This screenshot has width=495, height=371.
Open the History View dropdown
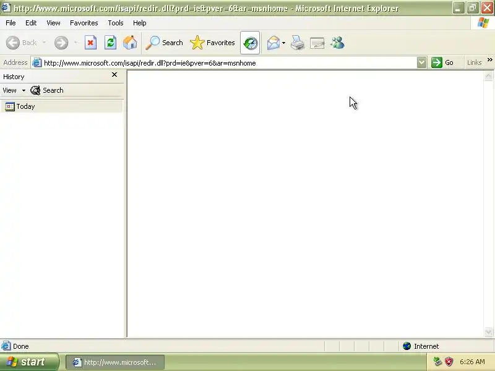14,90
